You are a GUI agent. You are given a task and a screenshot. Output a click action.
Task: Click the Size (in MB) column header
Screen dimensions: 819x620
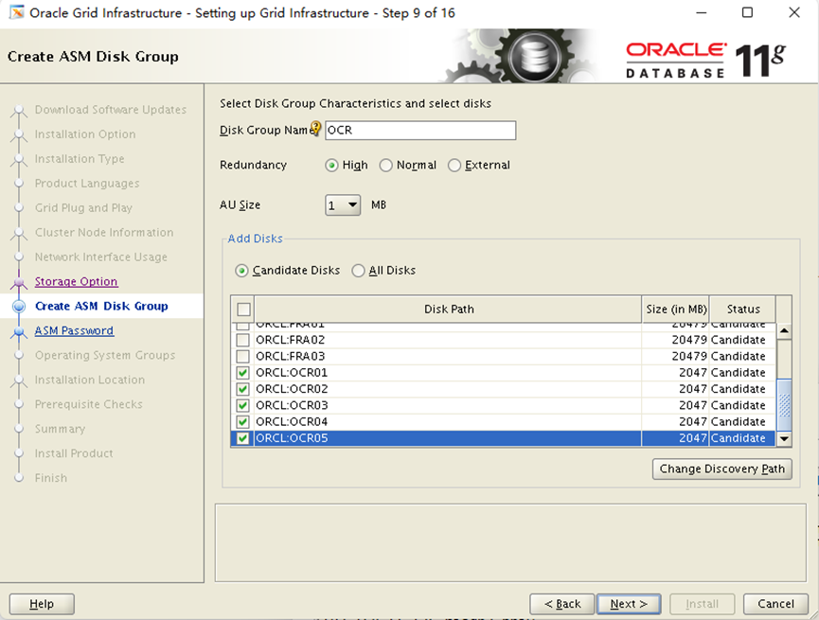click(x=676, y=310)
